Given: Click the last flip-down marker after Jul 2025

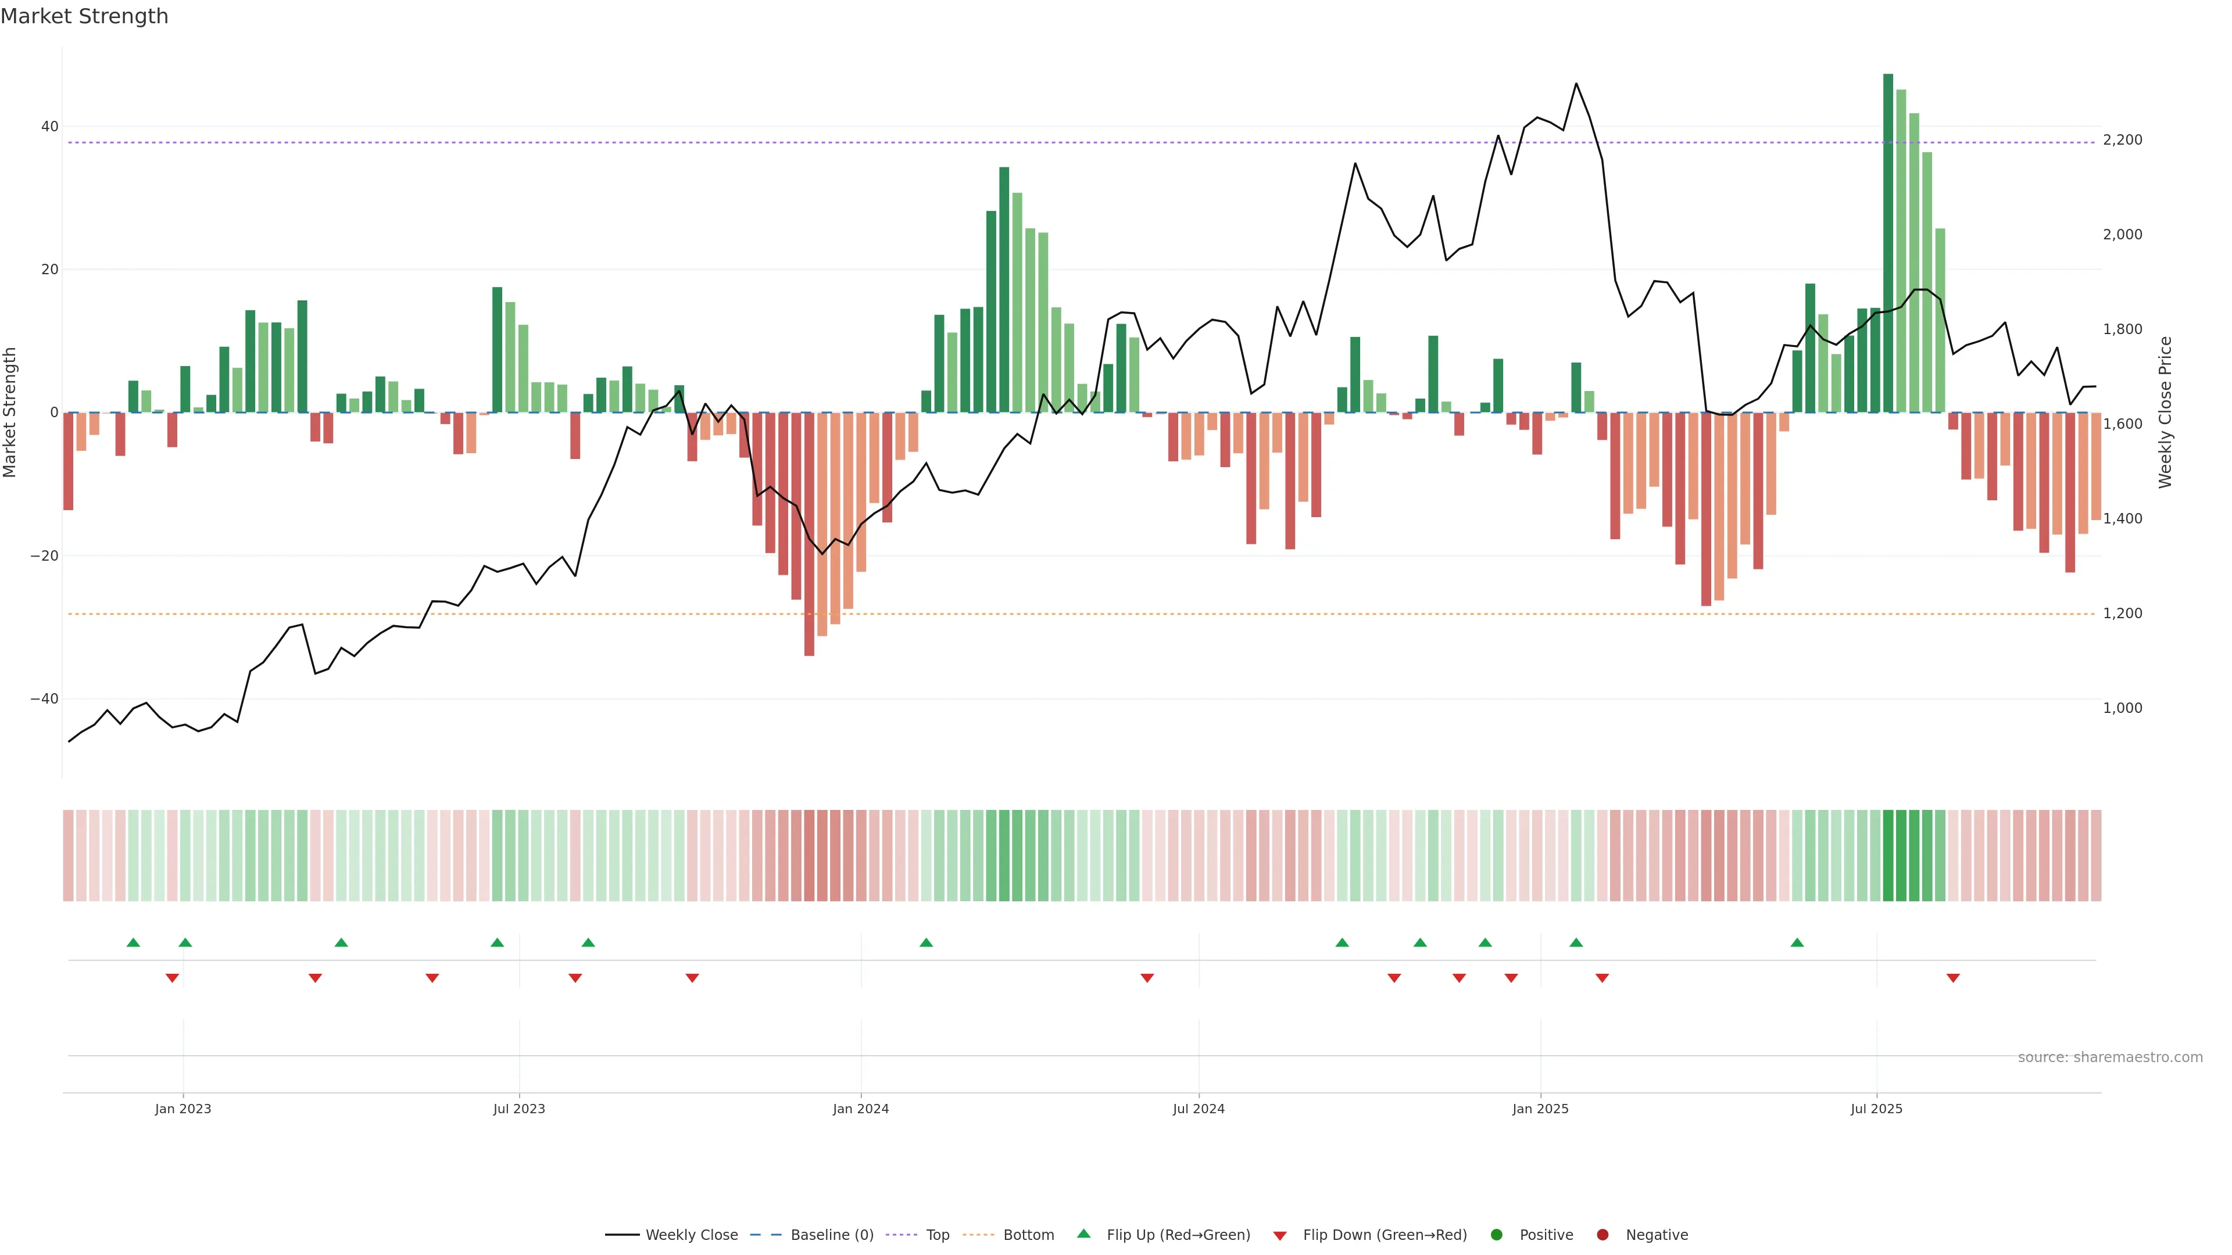Looking at the screenshot, I should pos(1953,978).
